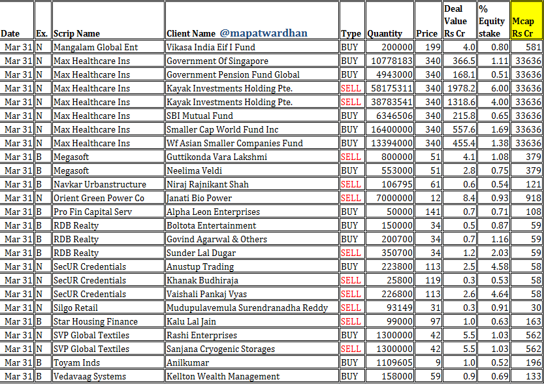Click SELL type in Sunder Lal Dugar row
The image size is (544, 384).
(352, 253)
